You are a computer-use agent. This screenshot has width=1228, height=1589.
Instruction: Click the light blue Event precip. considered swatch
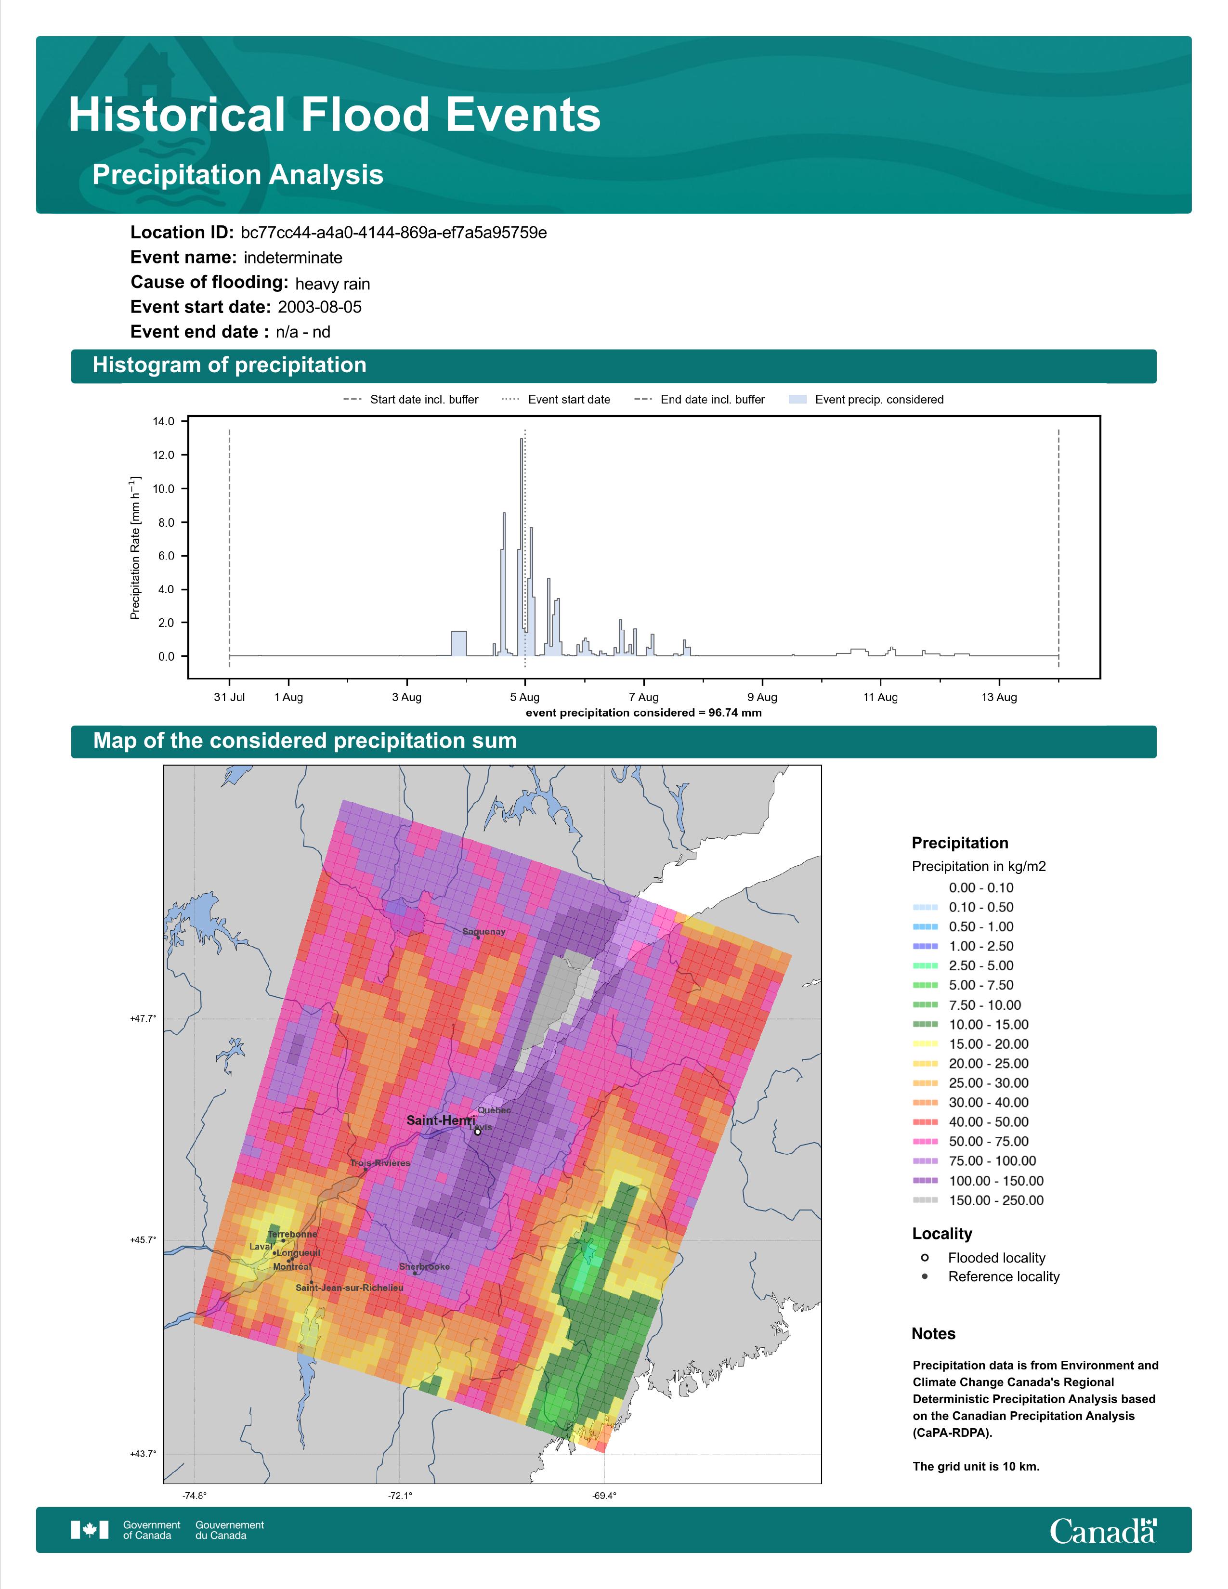click(798, 400)
